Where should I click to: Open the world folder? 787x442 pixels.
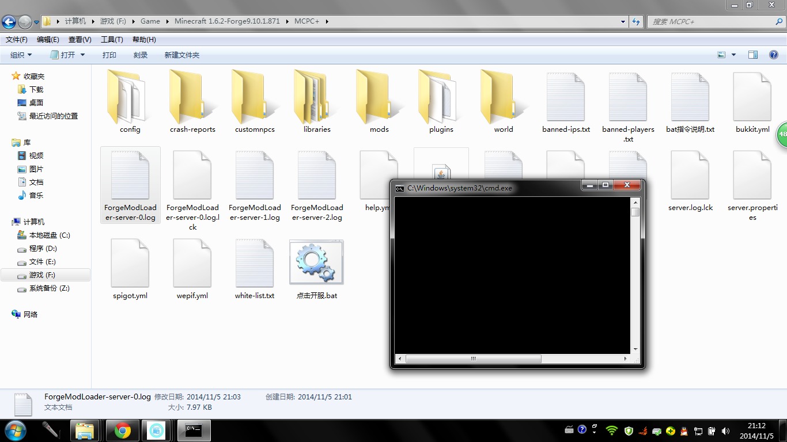(504, 101)
